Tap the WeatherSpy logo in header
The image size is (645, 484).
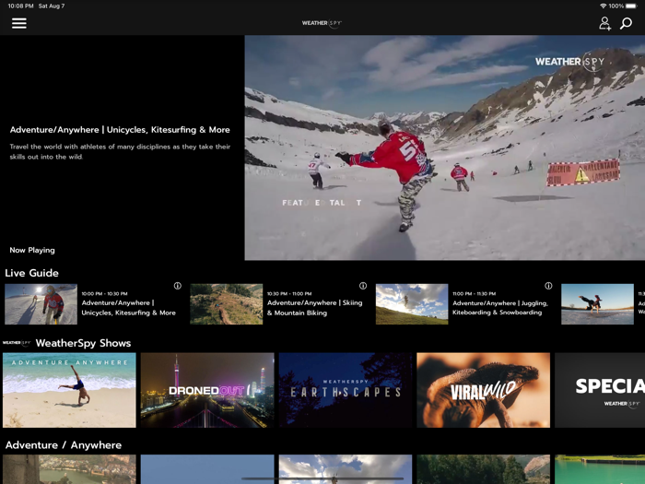pos(322,23)
